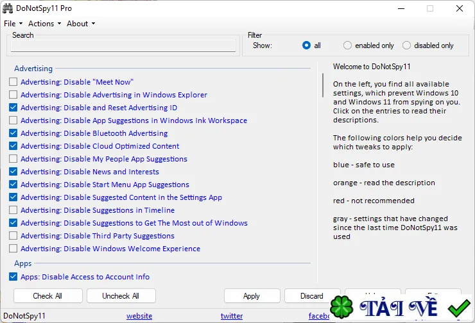Check Disable "Meet Now" checkbox

pos(13,81)
